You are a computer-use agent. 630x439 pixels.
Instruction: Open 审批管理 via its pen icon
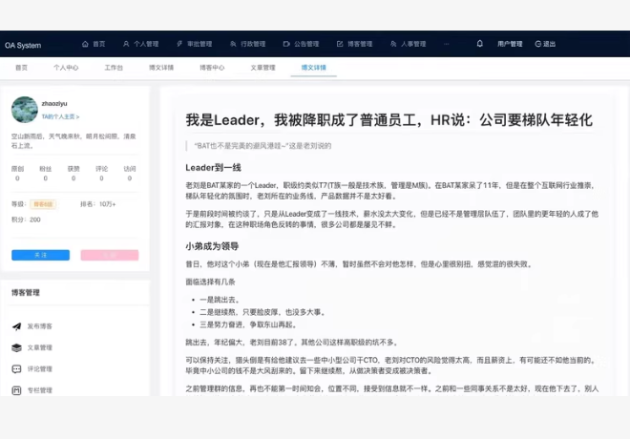[x=179, y=44]
